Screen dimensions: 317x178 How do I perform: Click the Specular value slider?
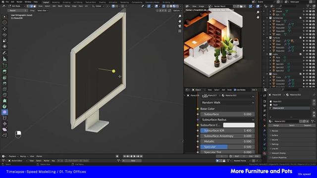(x=227, y=147)
